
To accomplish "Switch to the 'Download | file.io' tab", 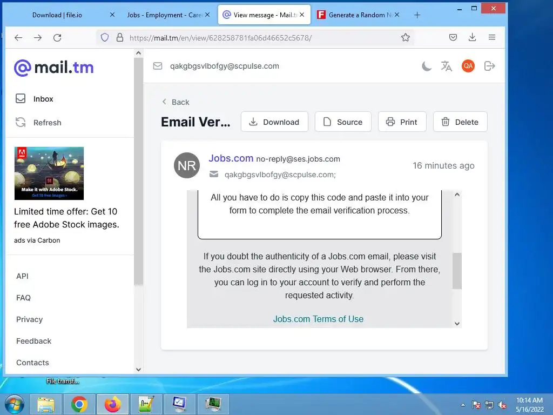I will (x=57, y=15).
